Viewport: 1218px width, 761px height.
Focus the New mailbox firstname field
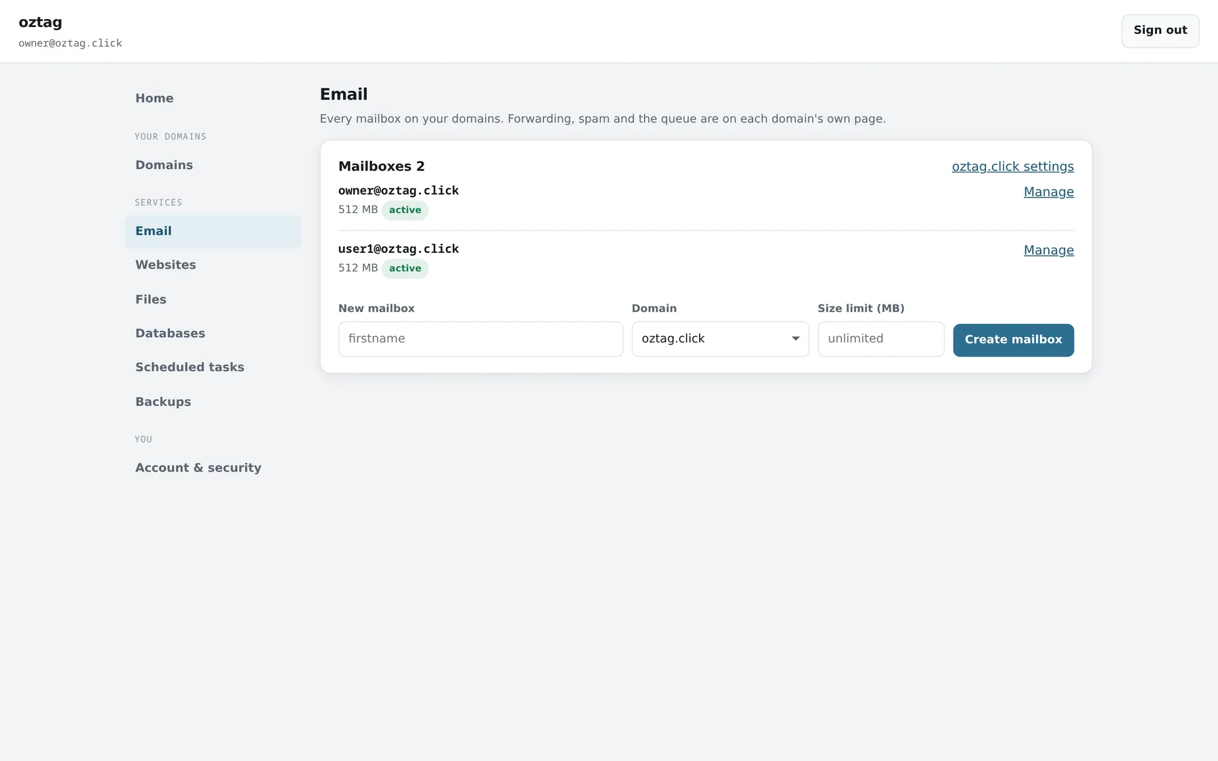pyautogui.click(x=480, y=339)
